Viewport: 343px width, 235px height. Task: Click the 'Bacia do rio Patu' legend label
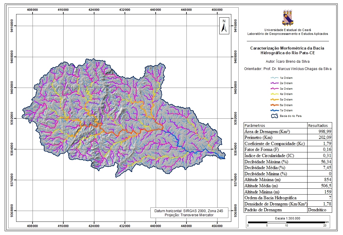[291, 116]
